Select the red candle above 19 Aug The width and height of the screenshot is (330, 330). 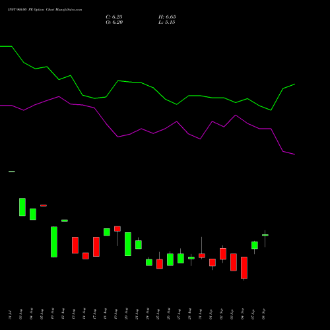coord(117,229)
